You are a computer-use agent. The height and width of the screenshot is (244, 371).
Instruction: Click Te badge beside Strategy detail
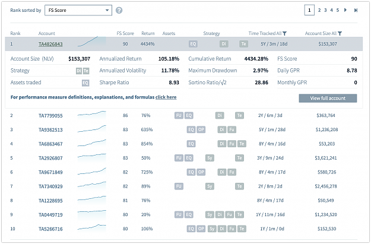[x=86, y=71]
